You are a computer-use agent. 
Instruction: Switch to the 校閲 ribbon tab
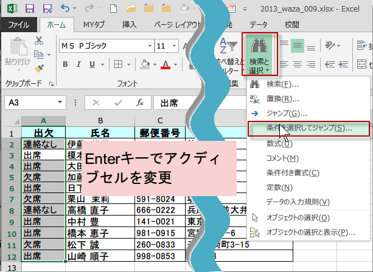tap(292, 24)
